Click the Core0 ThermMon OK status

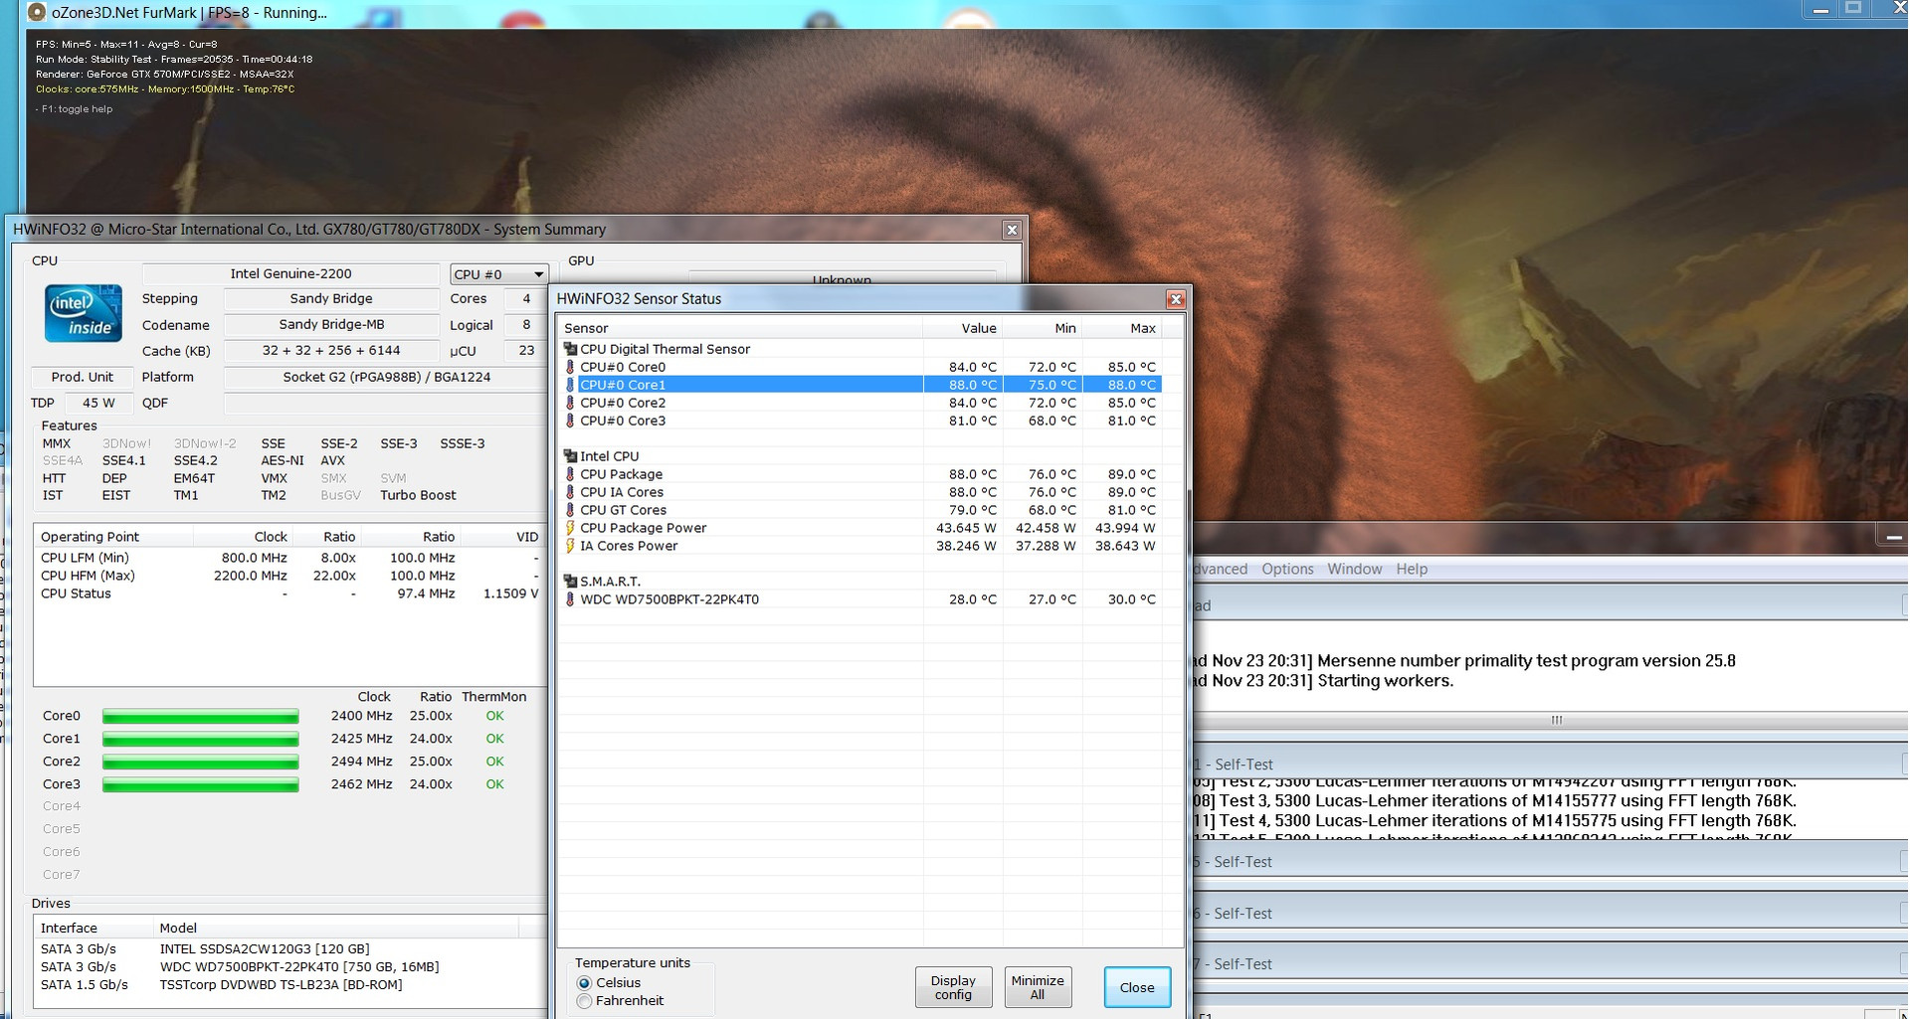494,716
